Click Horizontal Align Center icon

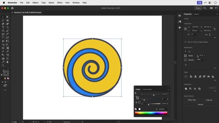click(x=195, y=77)
